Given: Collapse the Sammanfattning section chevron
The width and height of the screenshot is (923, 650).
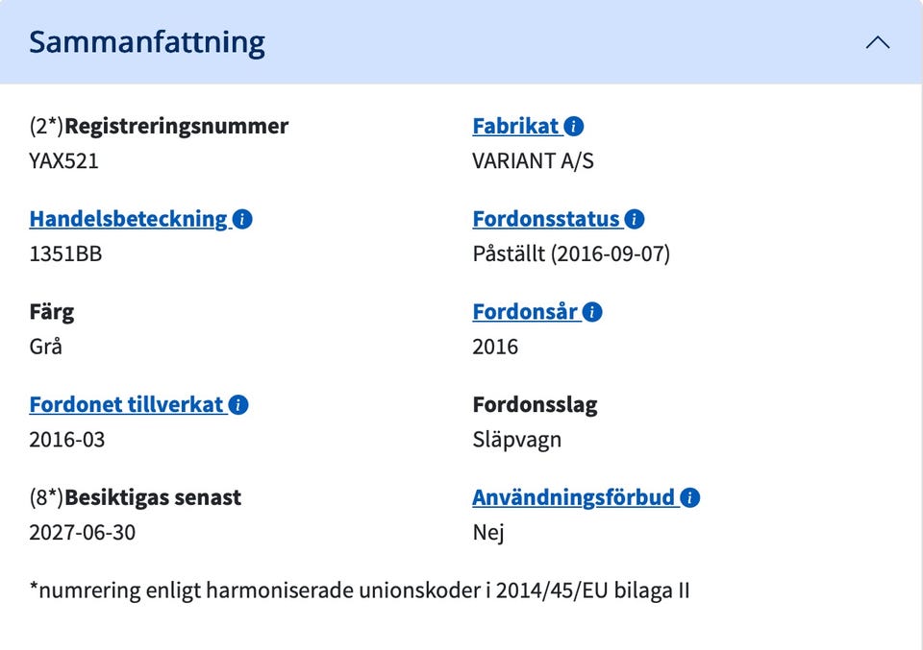Looking at the screenshot, I should coord(877,43).
